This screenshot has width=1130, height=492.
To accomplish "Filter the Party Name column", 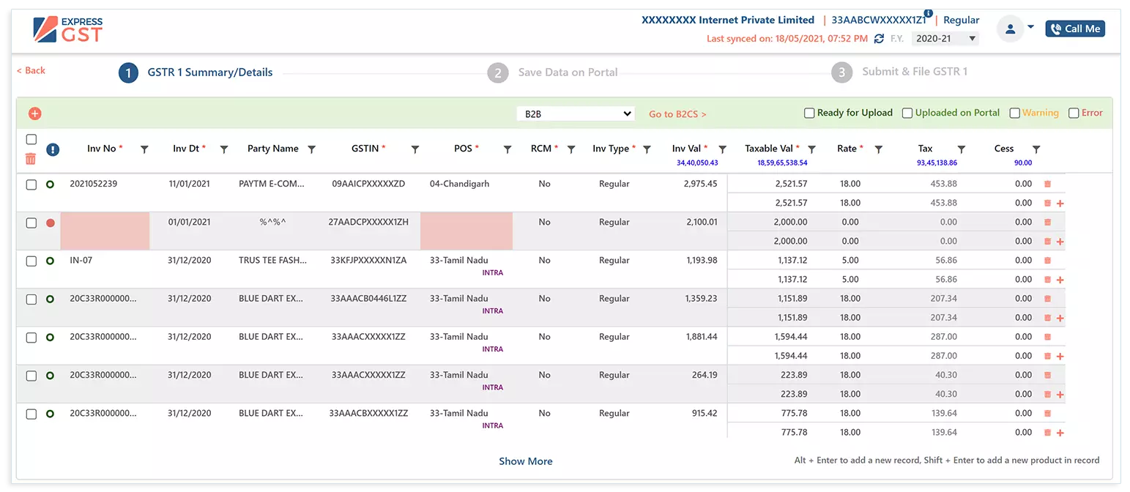I will (x=311, y=149).
